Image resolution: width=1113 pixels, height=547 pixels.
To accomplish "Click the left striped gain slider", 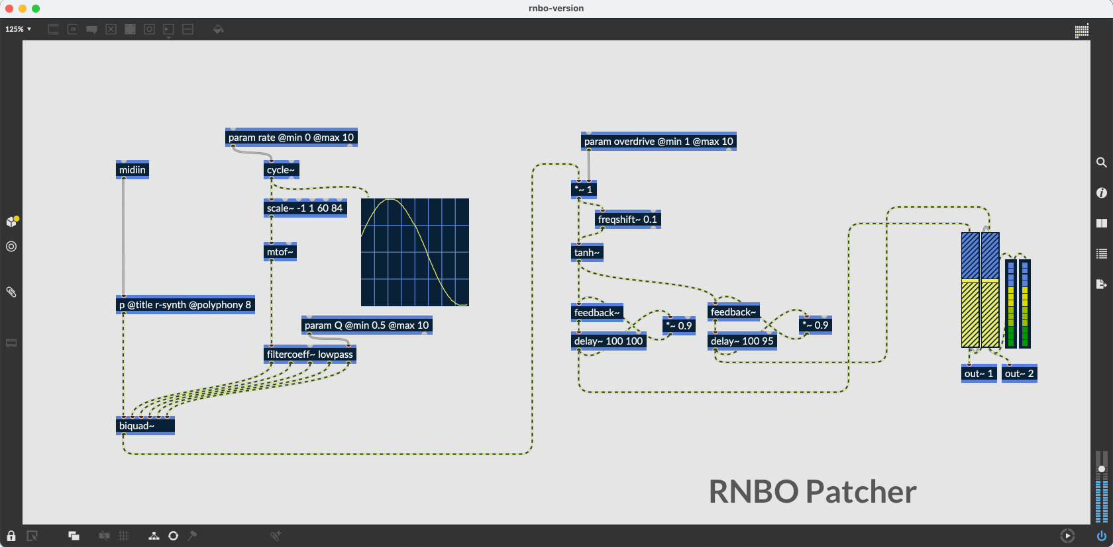I will pyautogui.click(x=971, y=290).
